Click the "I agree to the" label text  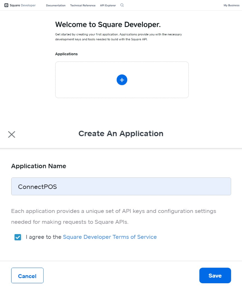coord(44,237)
